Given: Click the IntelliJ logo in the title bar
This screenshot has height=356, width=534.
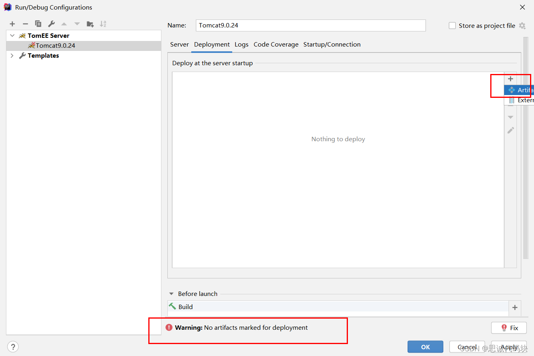Looking at the screenshot, I should click(x=8, y=7).
